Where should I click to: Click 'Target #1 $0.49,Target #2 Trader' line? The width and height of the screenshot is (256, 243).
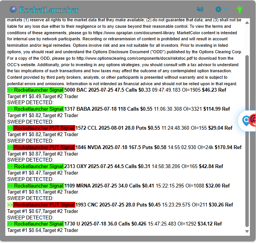[43, 97]
